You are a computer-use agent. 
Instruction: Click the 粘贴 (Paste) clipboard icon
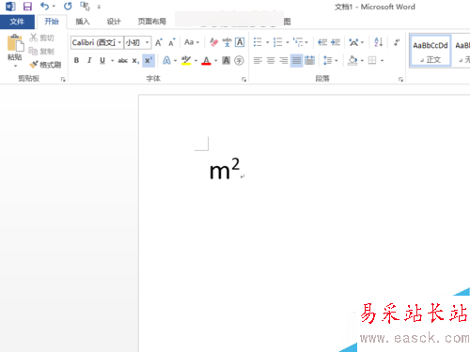pos(15,43)
